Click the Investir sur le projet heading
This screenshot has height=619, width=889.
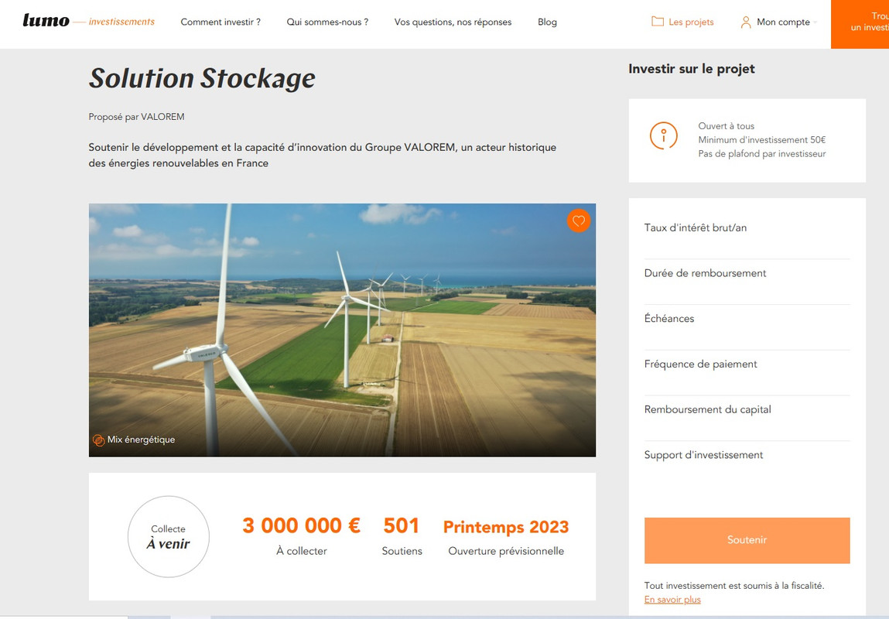coord(691,69)
